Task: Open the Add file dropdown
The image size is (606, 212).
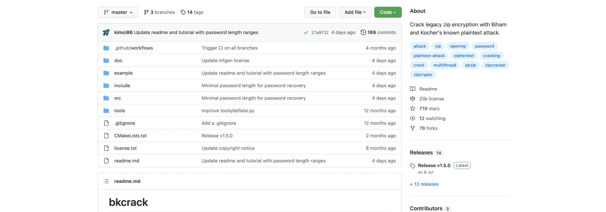Action: (x=355, y=12)
